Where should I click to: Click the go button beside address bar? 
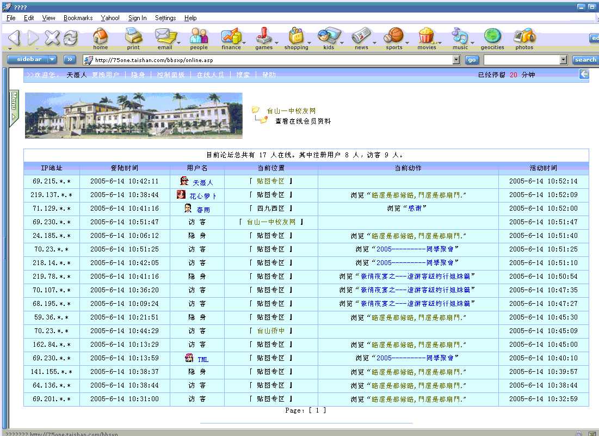471,60
